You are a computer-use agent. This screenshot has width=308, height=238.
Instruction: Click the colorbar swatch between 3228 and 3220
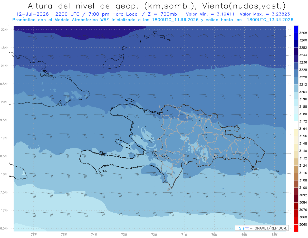pos(296,73)
